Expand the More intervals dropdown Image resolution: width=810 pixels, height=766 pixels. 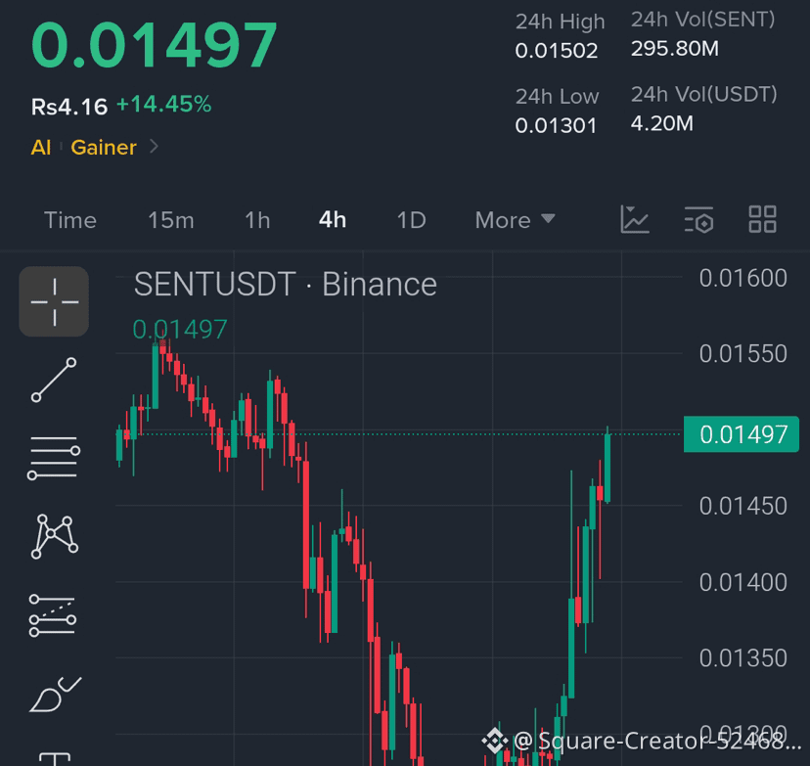pos(515,220)
